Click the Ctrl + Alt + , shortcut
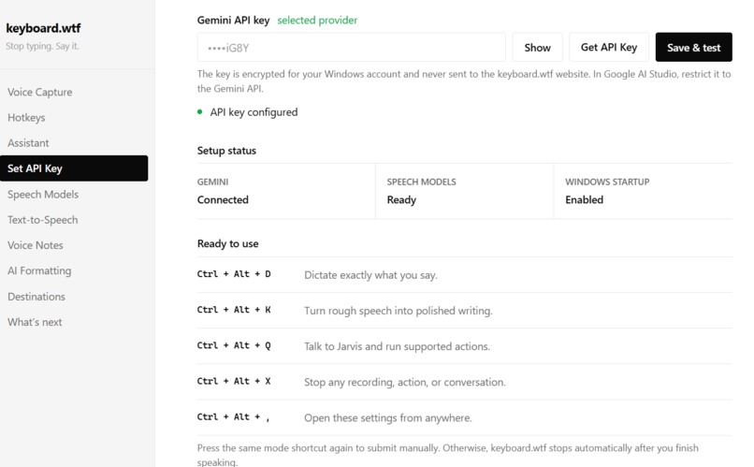This screenshot has width=754, height=467. [233, 417]
